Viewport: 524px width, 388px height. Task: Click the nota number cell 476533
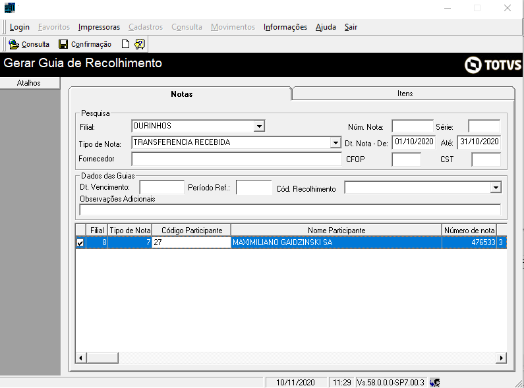(469, 242)
